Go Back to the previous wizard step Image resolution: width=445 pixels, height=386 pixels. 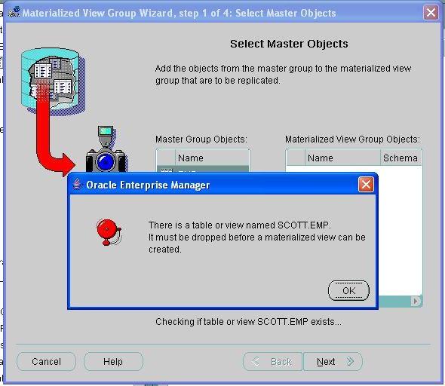(x=272, y=362)
